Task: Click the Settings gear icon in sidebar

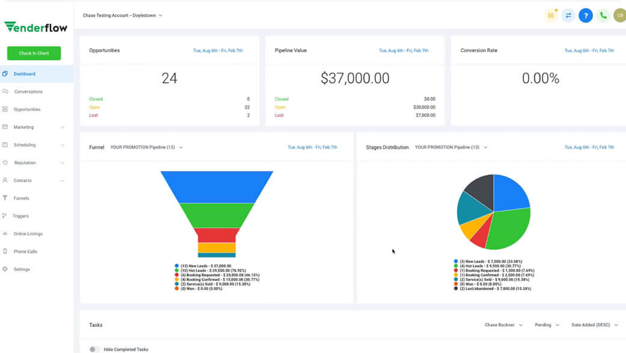Action: [x=5, y=269]
